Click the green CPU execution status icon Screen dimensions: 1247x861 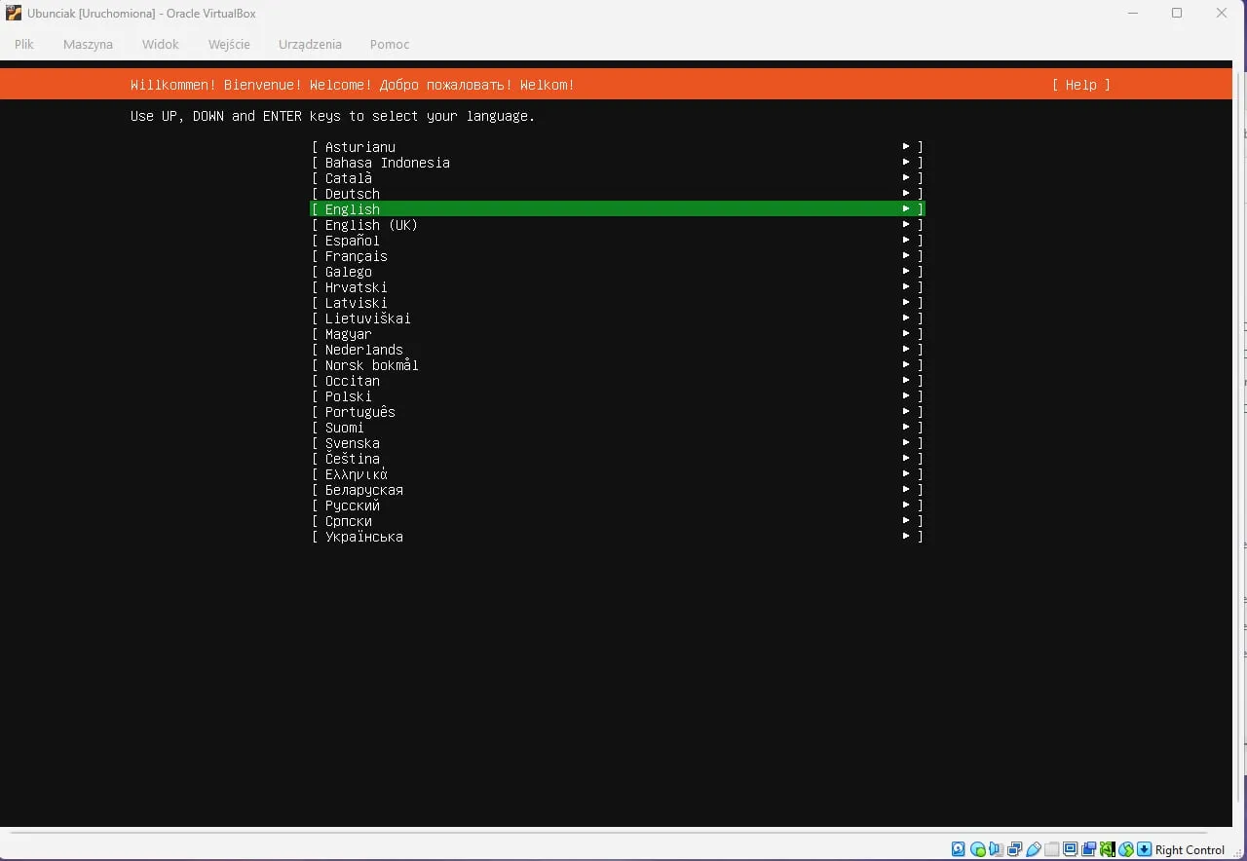coord(1108,849)
